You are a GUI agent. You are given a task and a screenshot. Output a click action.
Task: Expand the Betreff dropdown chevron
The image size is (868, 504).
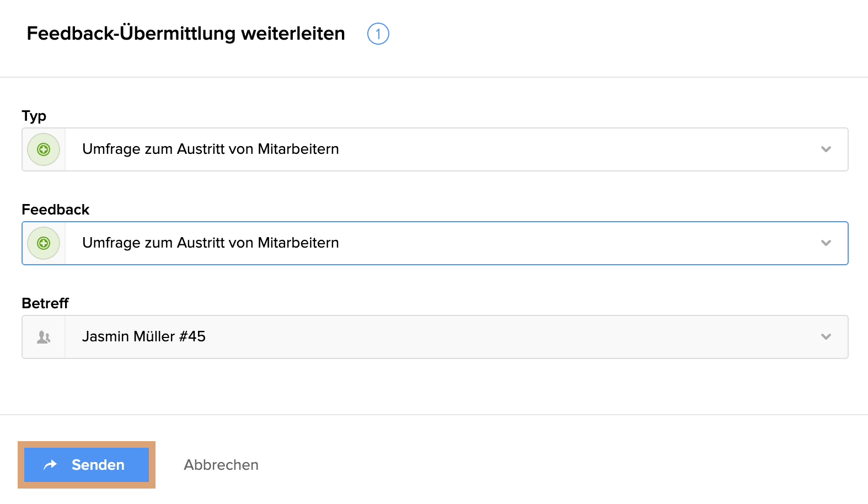826,337
